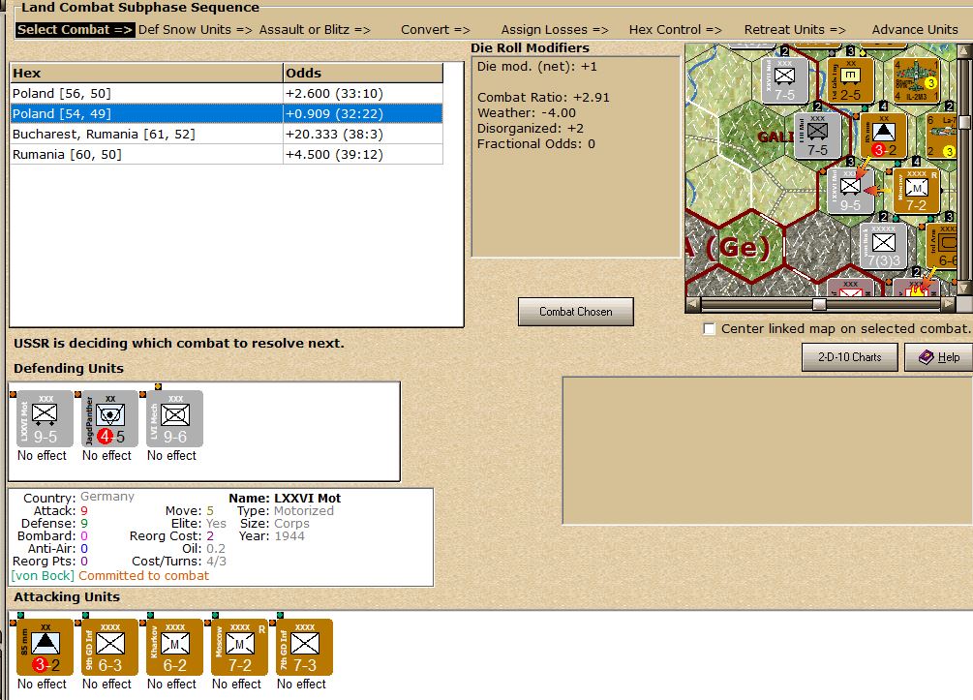Screen dimensions: 973x700
Task: Select the Select Combat subphase
Action: coord(75,29)
